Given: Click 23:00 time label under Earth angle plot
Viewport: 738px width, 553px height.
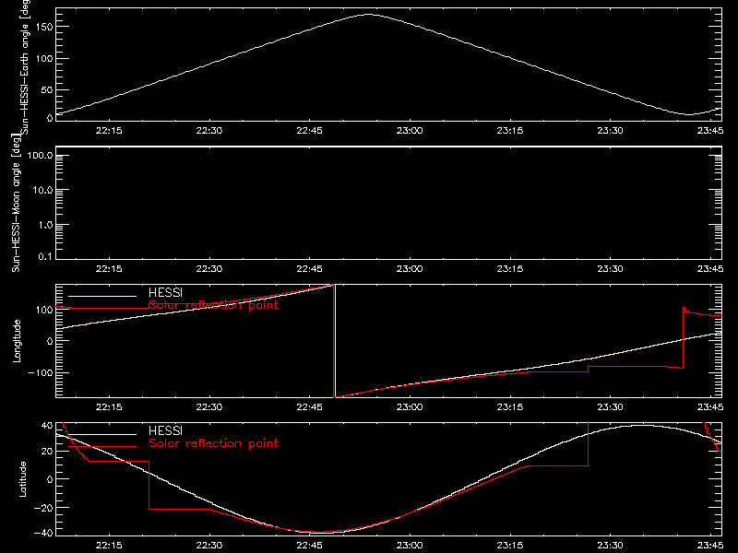Looking at the screenshot, I should 410,131.
